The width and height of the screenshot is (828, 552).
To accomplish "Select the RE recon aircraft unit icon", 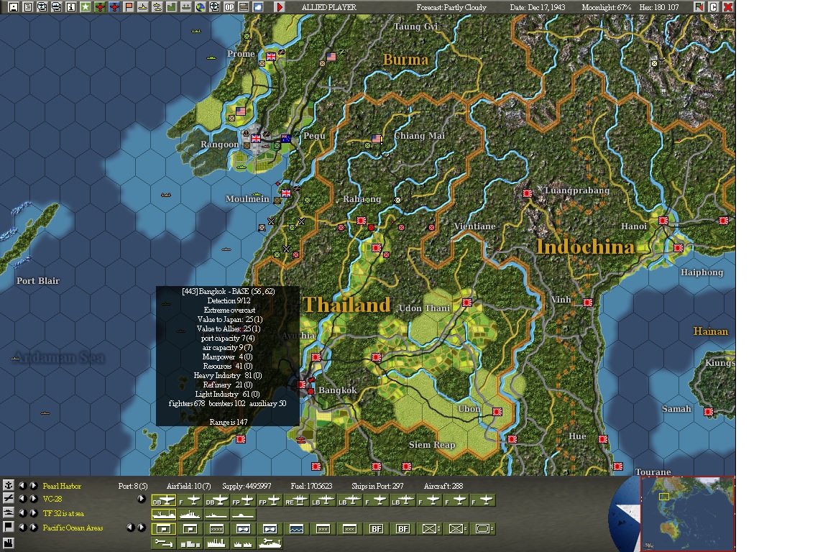I will click(x=296, y=500).
